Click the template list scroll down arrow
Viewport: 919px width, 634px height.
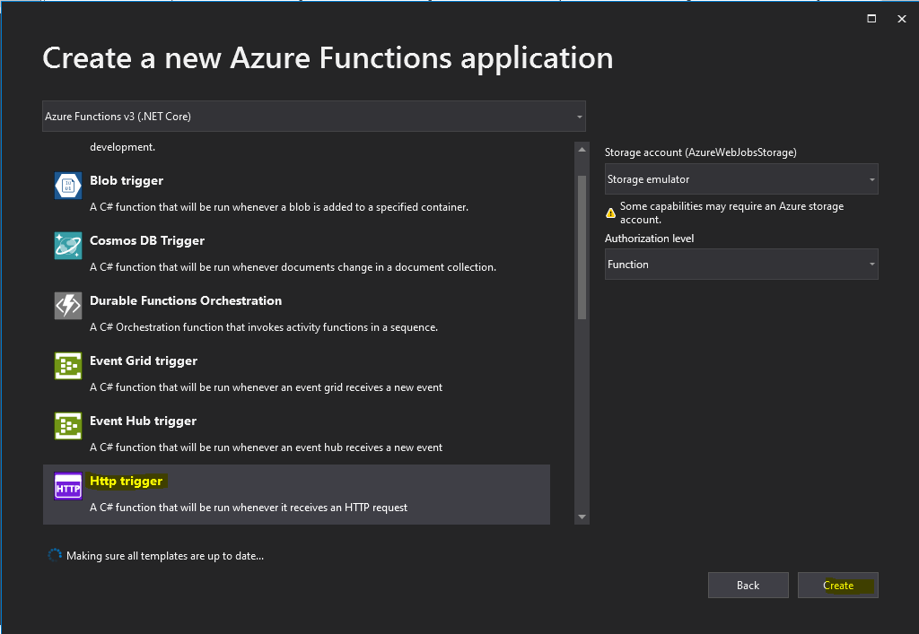(x=582, y=517)
